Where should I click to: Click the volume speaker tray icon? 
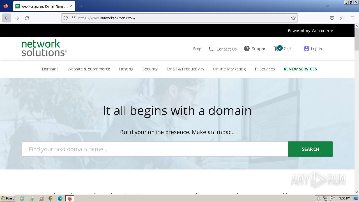(319, 198)
